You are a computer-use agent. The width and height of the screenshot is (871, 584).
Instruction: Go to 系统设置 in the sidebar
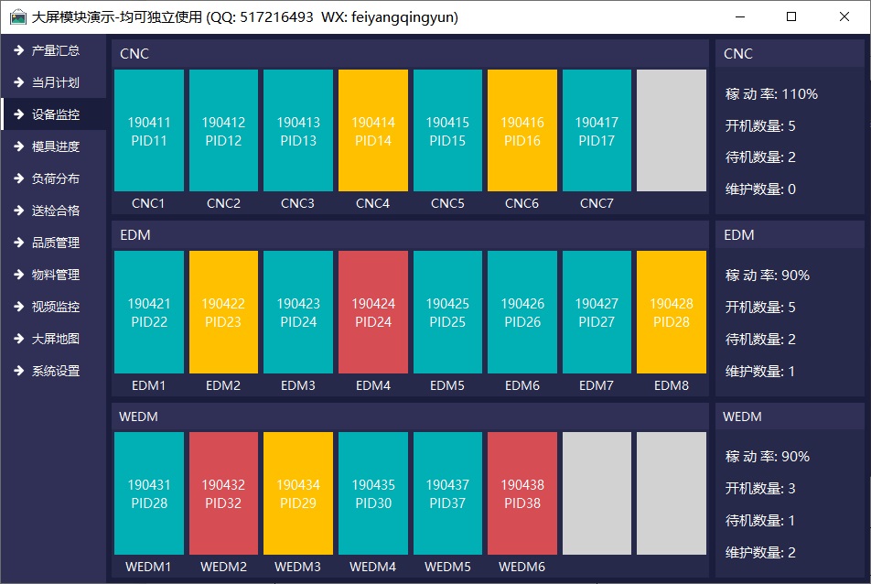click(55, 371)
